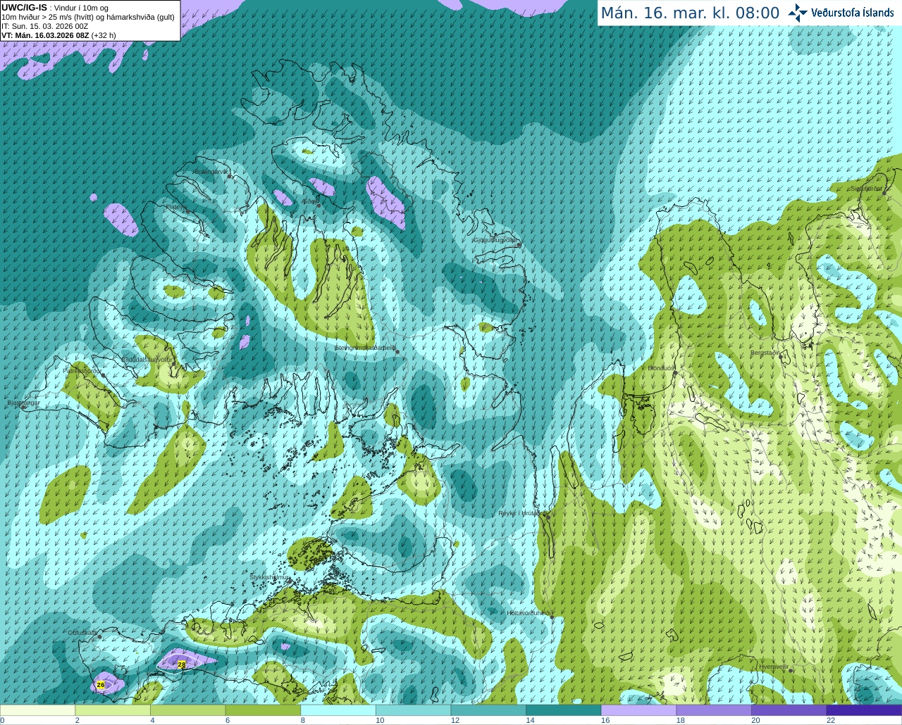Screen dimensions: 902x725
Task: Select the 20–22 m/s violet legend swatch
Action: point(789,710)
